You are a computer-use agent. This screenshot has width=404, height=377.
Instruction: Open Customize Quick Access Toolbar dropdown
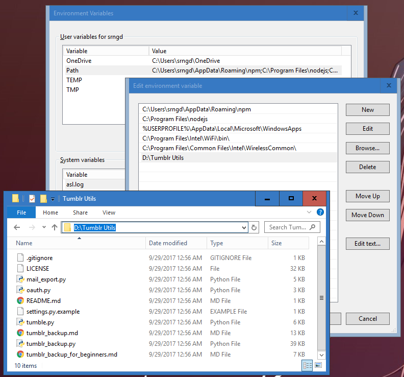(53, 199)
